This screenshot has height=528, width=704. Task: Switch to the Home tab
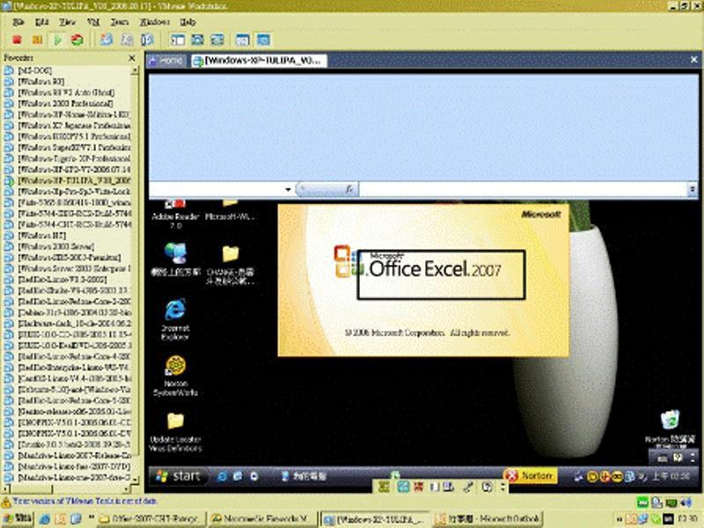[x=166, y=60]
